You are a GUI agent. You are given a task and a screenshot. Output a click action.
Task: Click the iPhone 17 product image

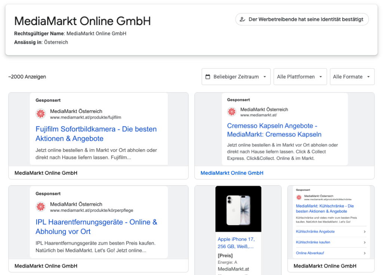coord(238,209)
